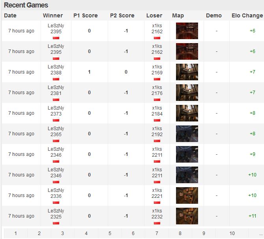Sort by the Elo Change column header
The width and height of the screenshot is (264, 239).
coord(247,15)
